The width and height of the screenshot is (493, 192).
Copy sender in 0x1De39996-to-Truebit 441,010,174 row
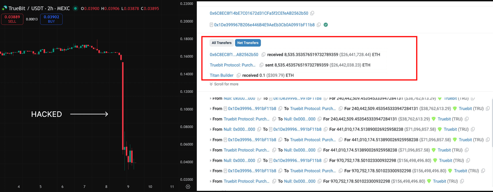[280, 140]
